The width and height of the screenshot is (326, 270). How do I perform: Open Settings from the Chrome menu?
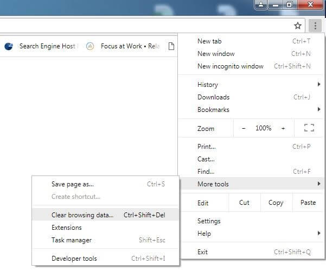tap(209, 221)
